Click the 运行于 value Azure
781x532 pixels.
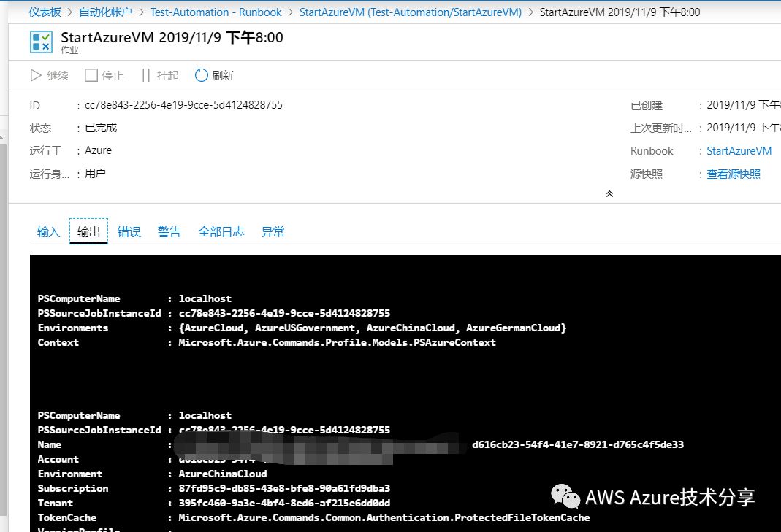(x=98, y=150)
